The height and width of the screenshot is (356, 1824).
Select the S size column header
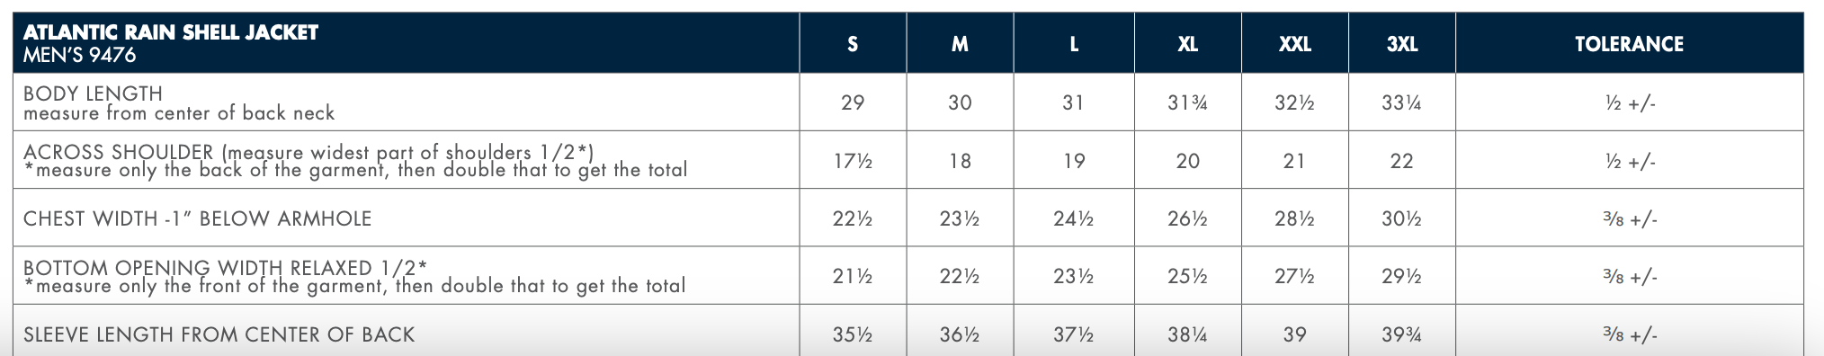tap(853, 44)
